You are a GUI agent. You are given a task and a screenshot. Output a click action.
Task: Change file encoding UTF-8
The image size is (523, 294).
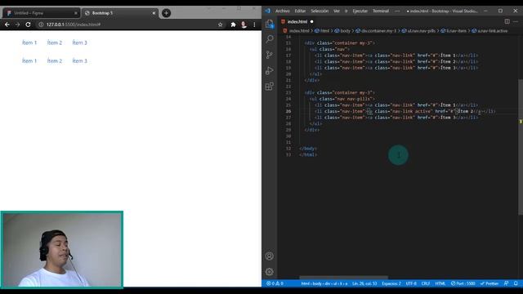point(411,283)
